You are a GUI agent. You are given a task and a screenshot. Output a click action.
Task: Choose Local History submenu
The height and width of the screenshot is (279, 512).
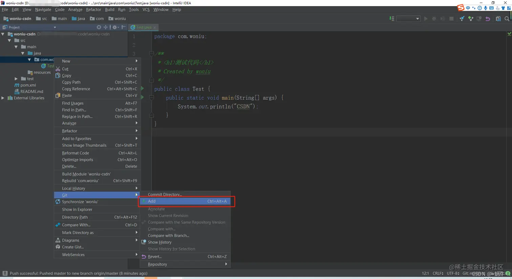(98, 188)
